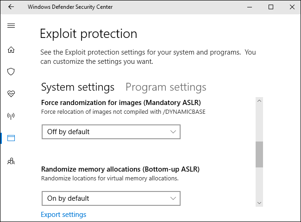Image resolution: width=301 pixels, height=222 pixels.
Task: Switch to Program settings tab
Action: tap(166, 87)
